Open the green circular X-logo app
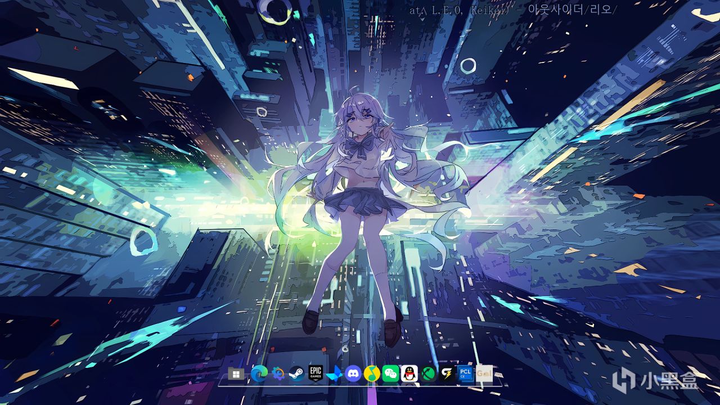720x405 pixels. click(428, 373)
